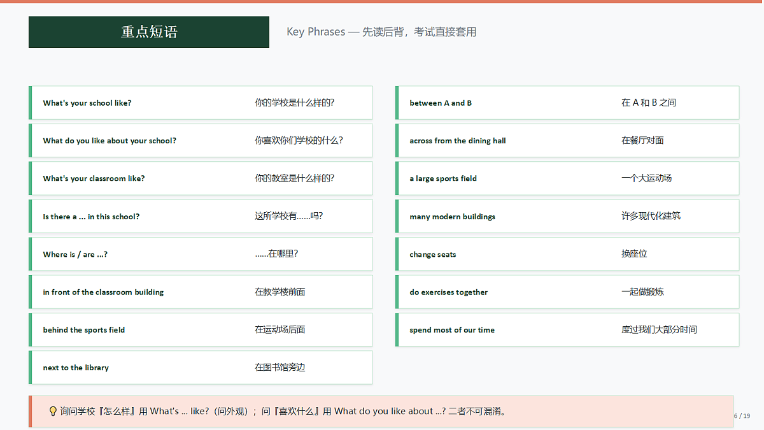Select translation 在运动场后面
The height and width of the screenshot is (430, 764).
pos(280,329)
